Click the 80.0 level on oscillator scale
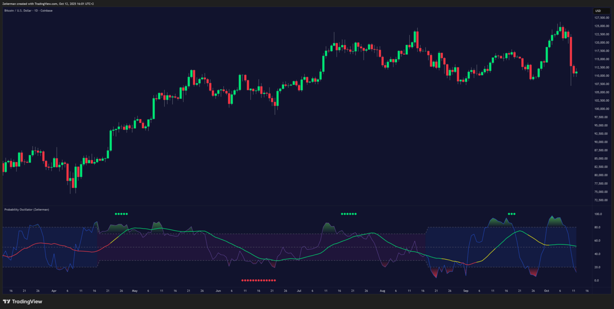The image size is (614, 309). (x=598, y=227)
